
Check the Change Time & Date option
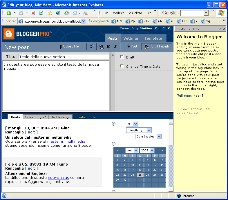tap(122, 66)
